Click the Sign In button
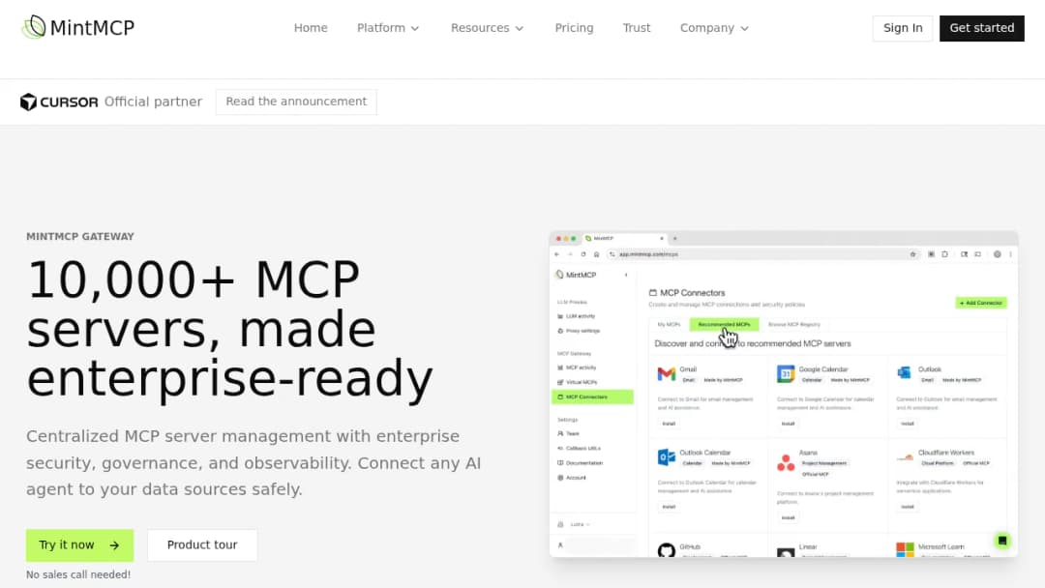The width and height of the screenshot is (1045, 588). pyautogui.click(x=903, y=28)
